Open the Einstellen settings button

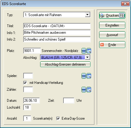pos(112,25)
